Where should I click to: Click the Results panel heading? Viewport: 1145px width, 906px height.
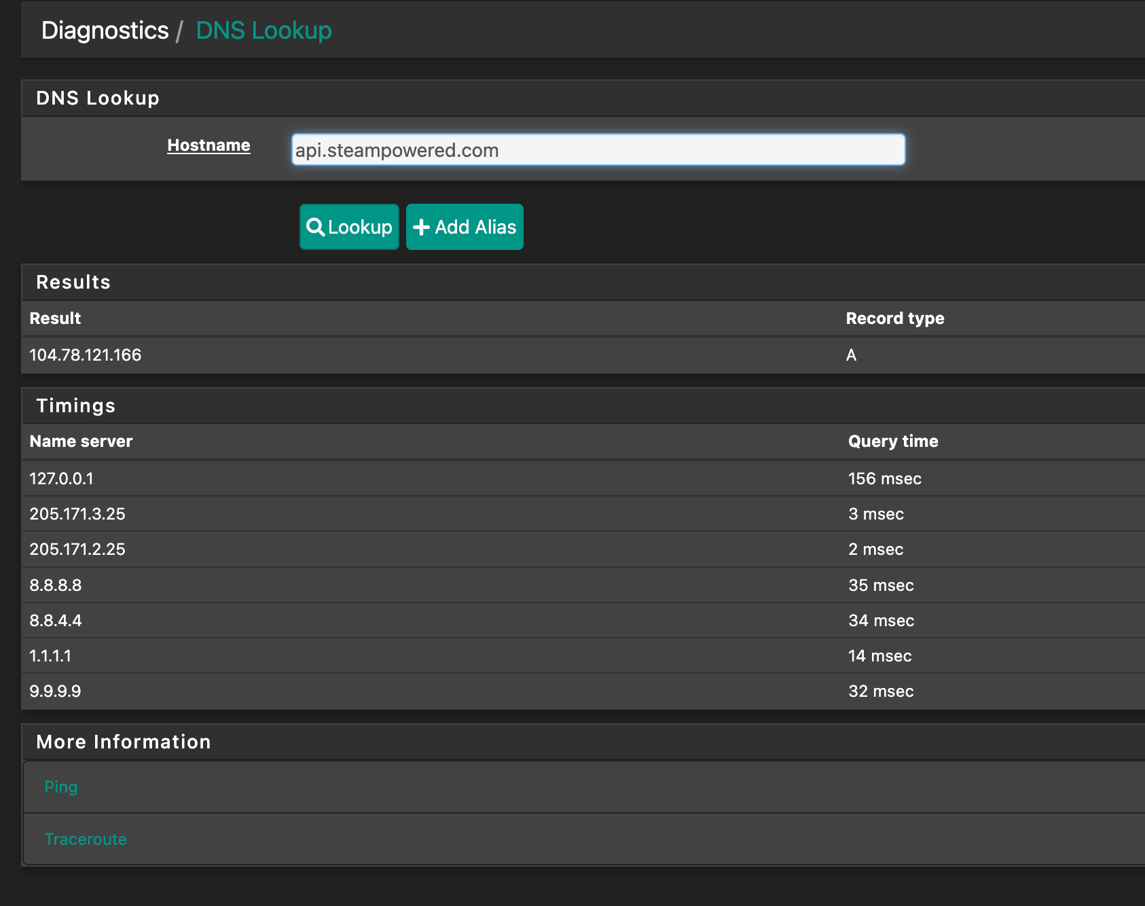coord(73,283)
